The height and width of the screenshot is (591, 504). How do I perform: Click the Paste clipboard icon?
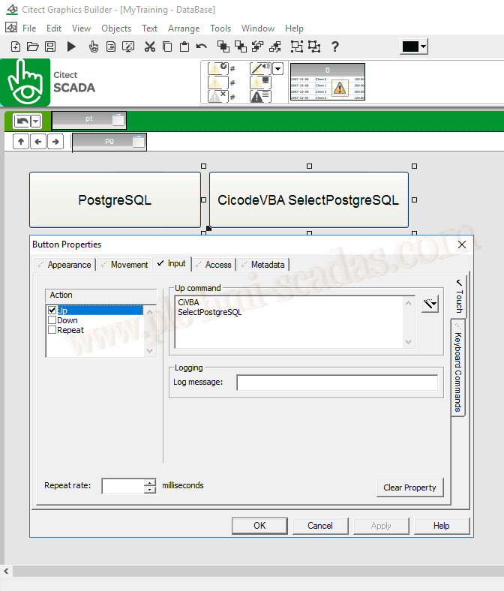pos(184,46)
